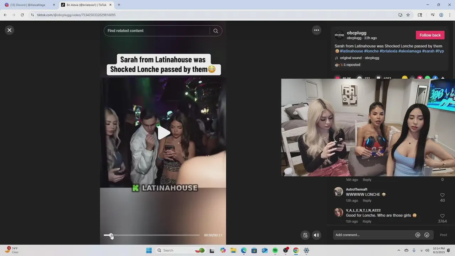Viewport: 455px width, 256px height.
Task: Open a new browser tab
Action: pos(119,5)
